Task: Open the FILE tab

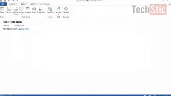Action: tap(3, 4)
